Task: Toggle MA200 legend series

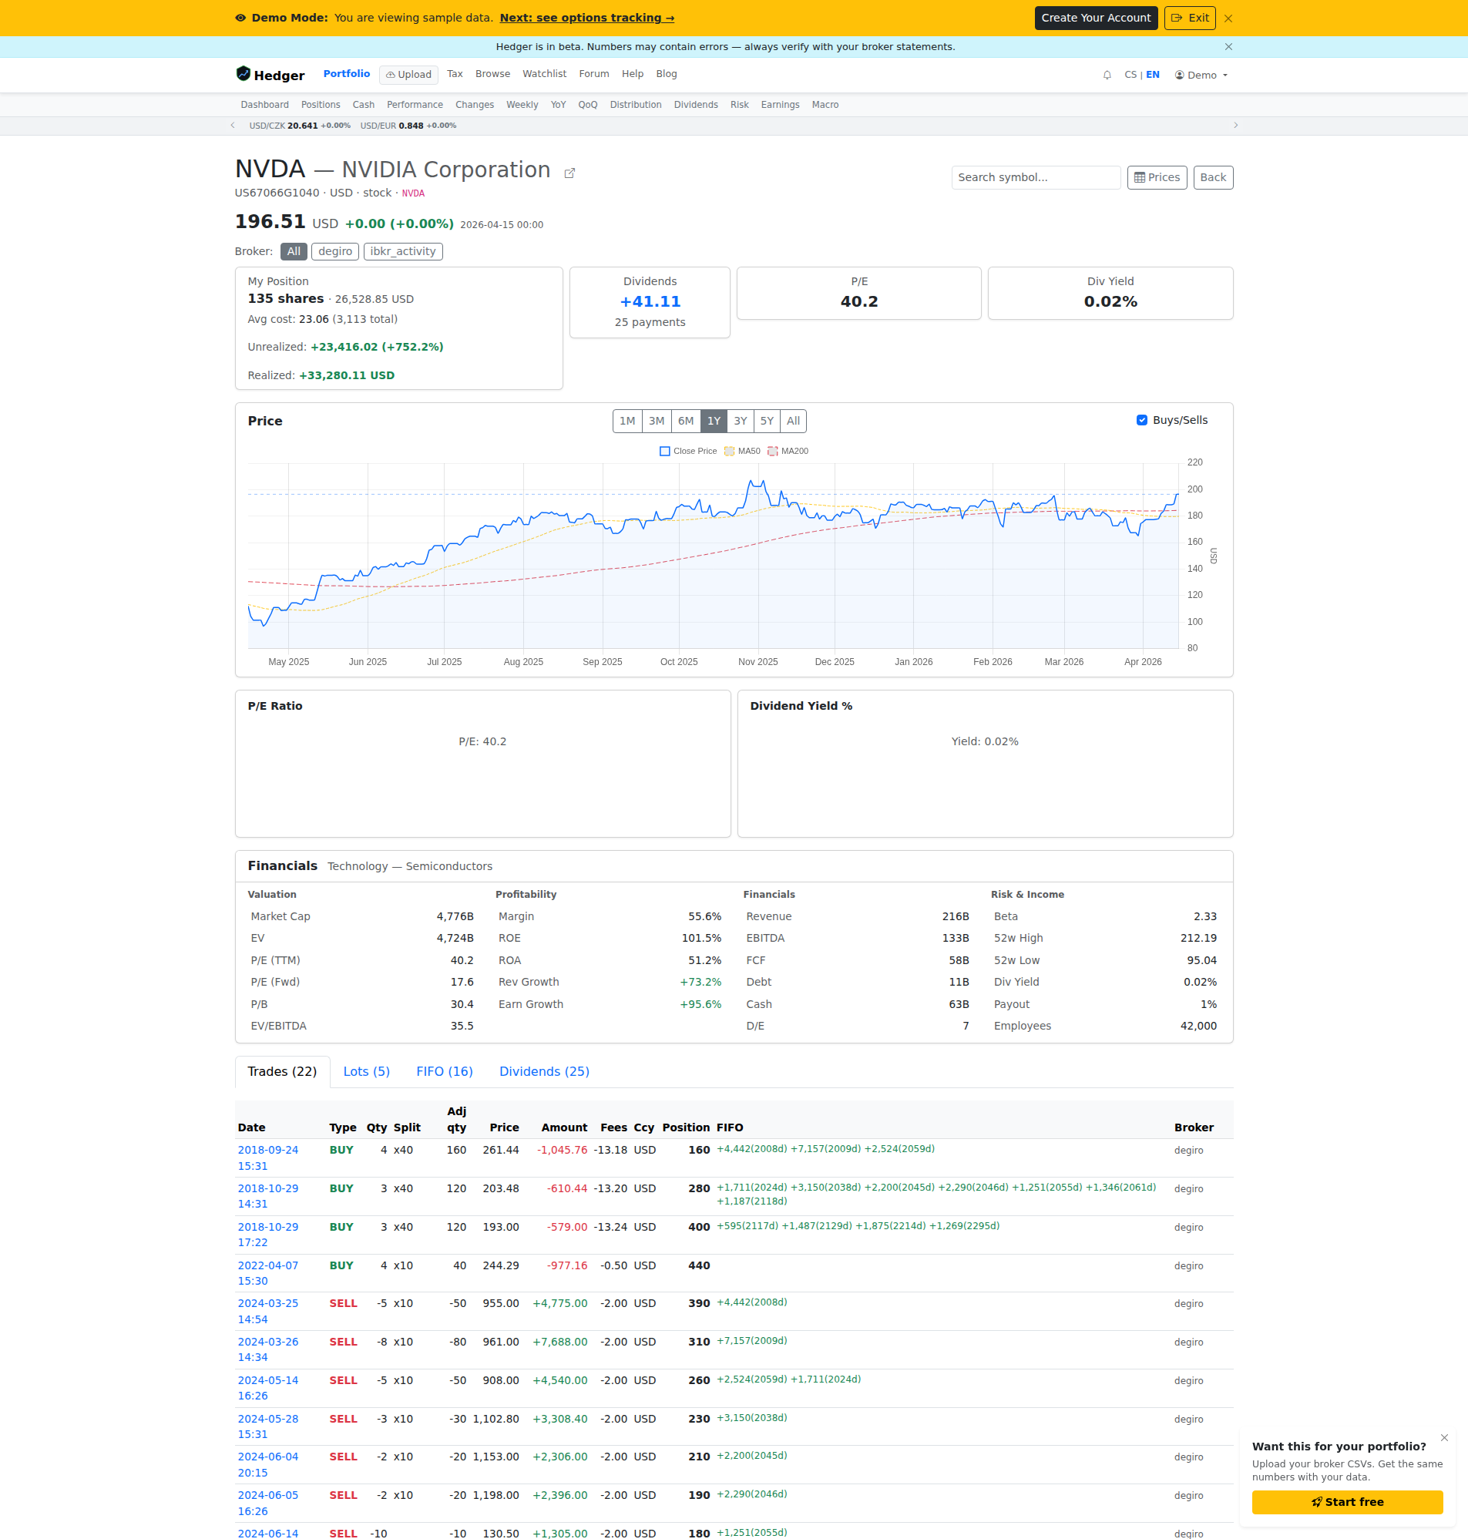Action: [x=788, y=452]
